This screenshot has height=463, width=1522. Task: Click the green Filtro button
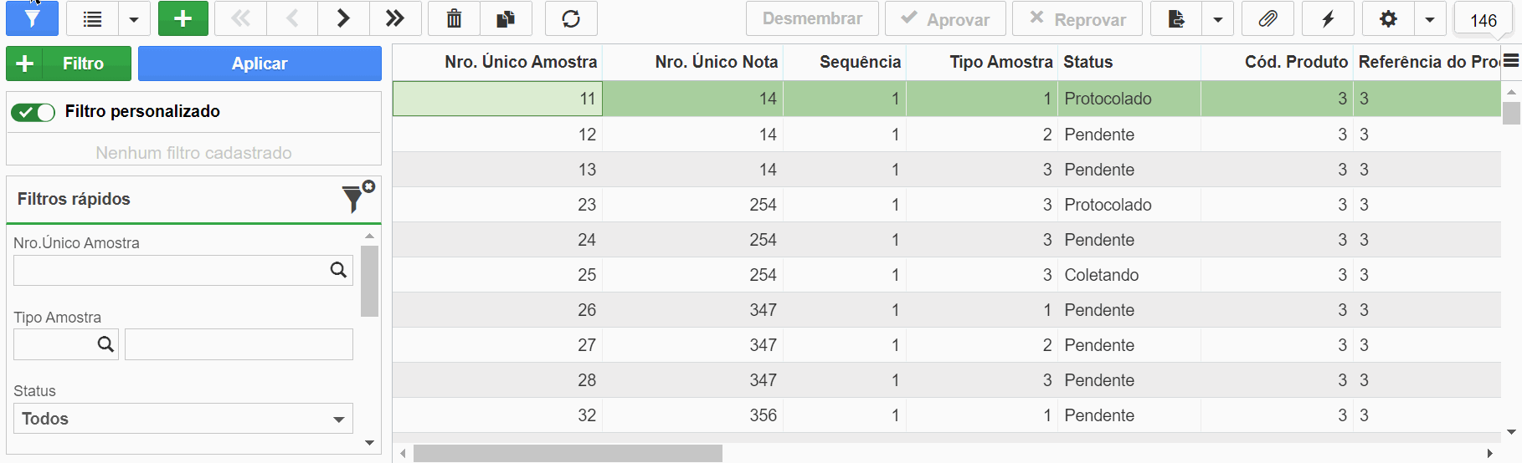click(69, 64)
